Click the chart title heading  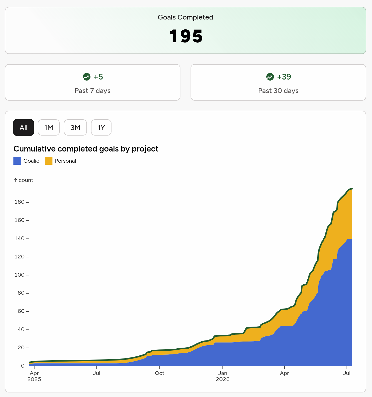86,149
